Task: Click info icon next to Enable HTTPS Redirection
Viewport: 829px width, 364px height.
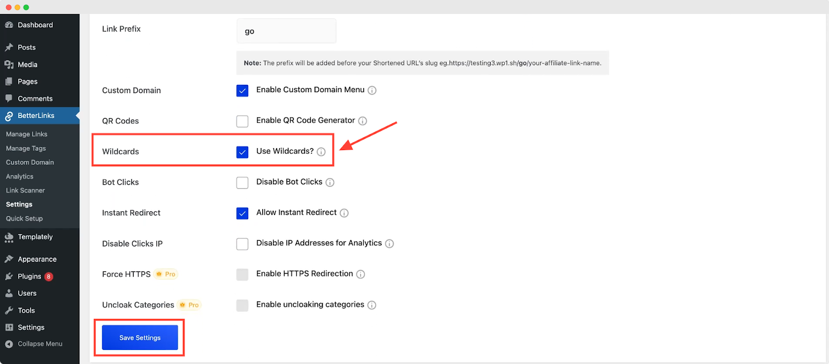Action: (x=361, y=274)
